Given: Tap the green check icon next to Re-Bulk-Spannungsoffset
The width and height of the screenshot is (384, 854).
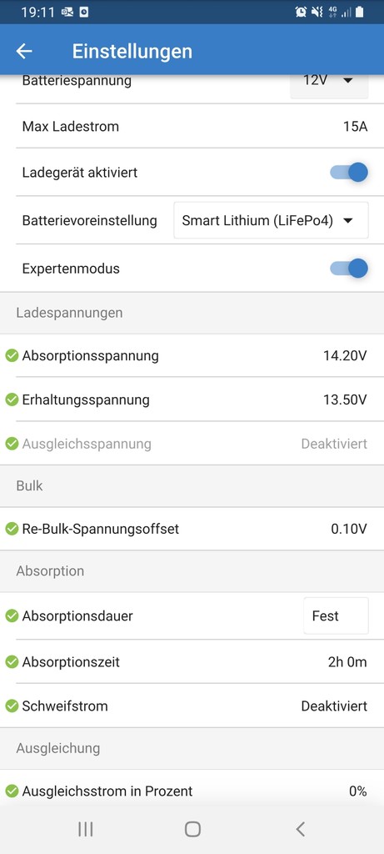Looking at the screenshot, I should [12, 528].
